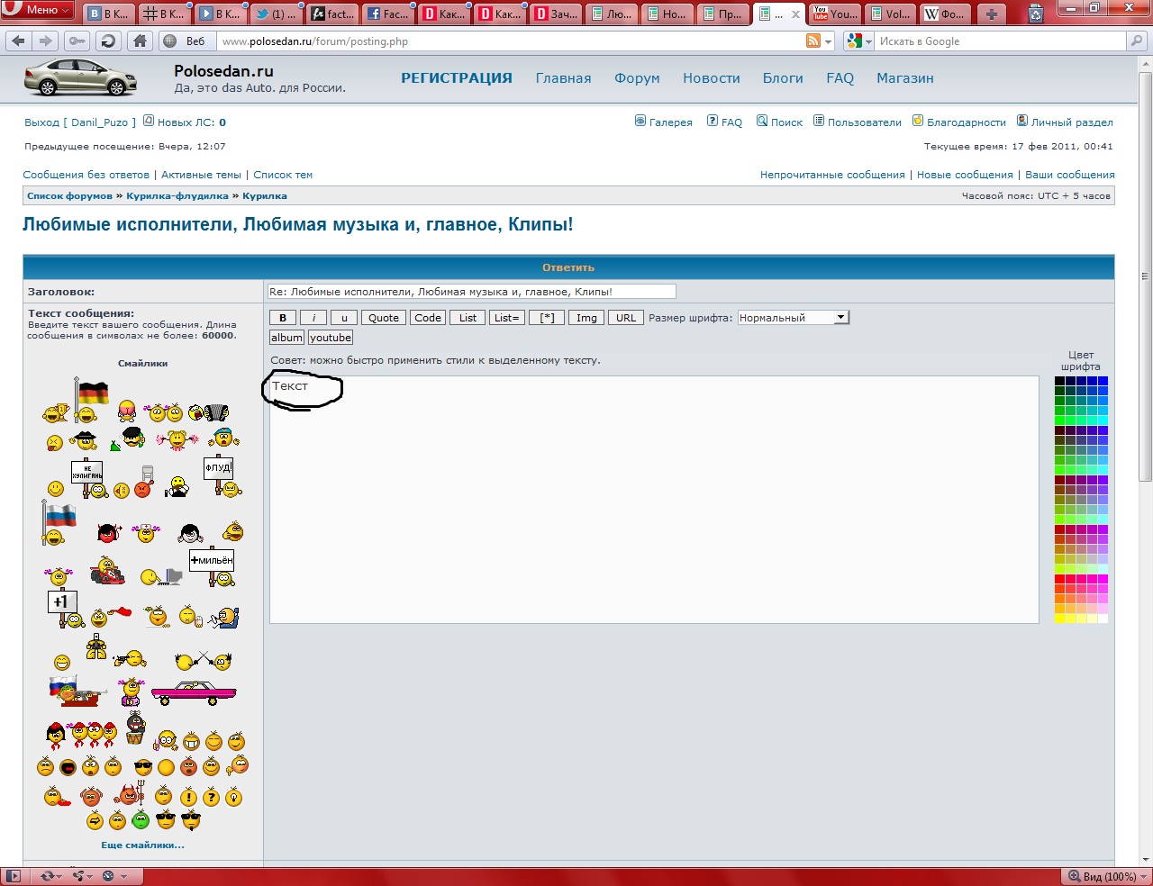Insert the pink car smiley
1153x886 pixels.
194,692
